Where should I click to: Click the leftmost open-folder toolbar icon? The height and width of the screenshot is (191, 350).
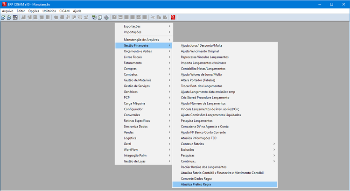click(3, 17)
